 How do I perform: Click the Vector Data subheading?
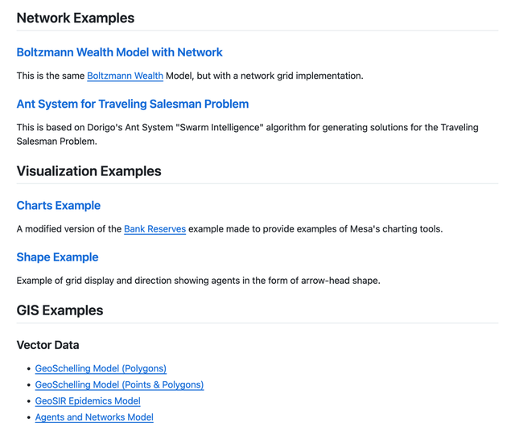47,345
